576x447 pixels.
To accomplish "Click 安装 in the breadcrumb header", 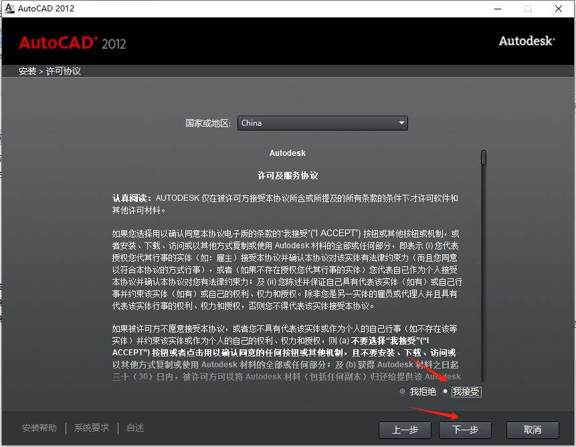I will pyautogui.click(x=27, y=70).
